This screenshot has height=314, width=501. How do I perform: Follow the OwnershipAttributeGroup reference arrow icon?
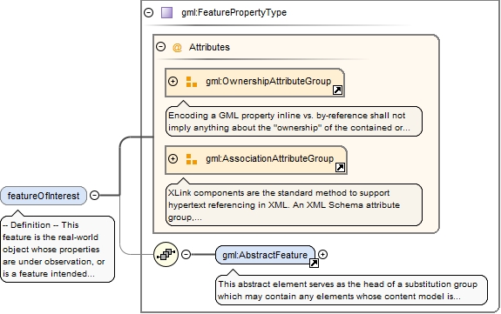[x=338, y=90]
